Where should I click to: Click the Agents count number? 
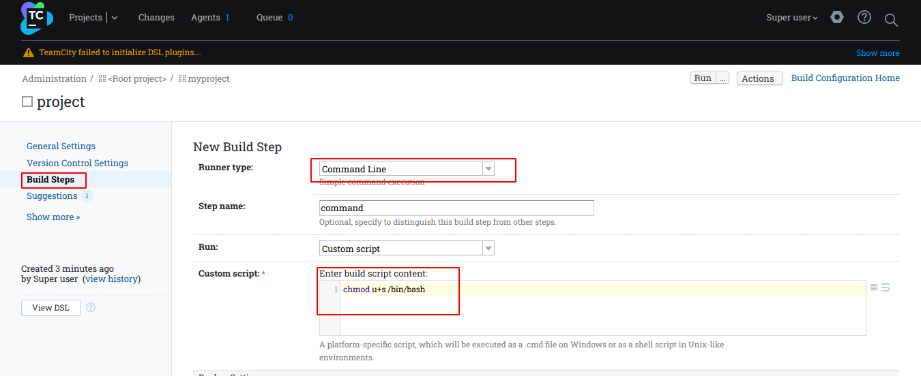[x=227, y=18]
